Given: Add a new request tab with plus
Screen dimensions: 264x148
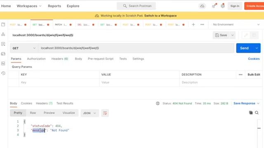Looking at the screenshot, I should click(193, 25).
